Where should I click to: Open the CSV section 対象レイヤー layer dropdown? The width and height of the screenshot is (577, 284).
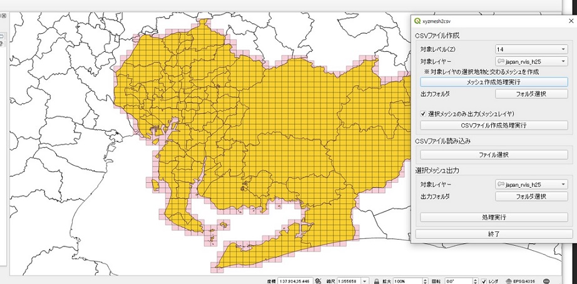(531, 61)
